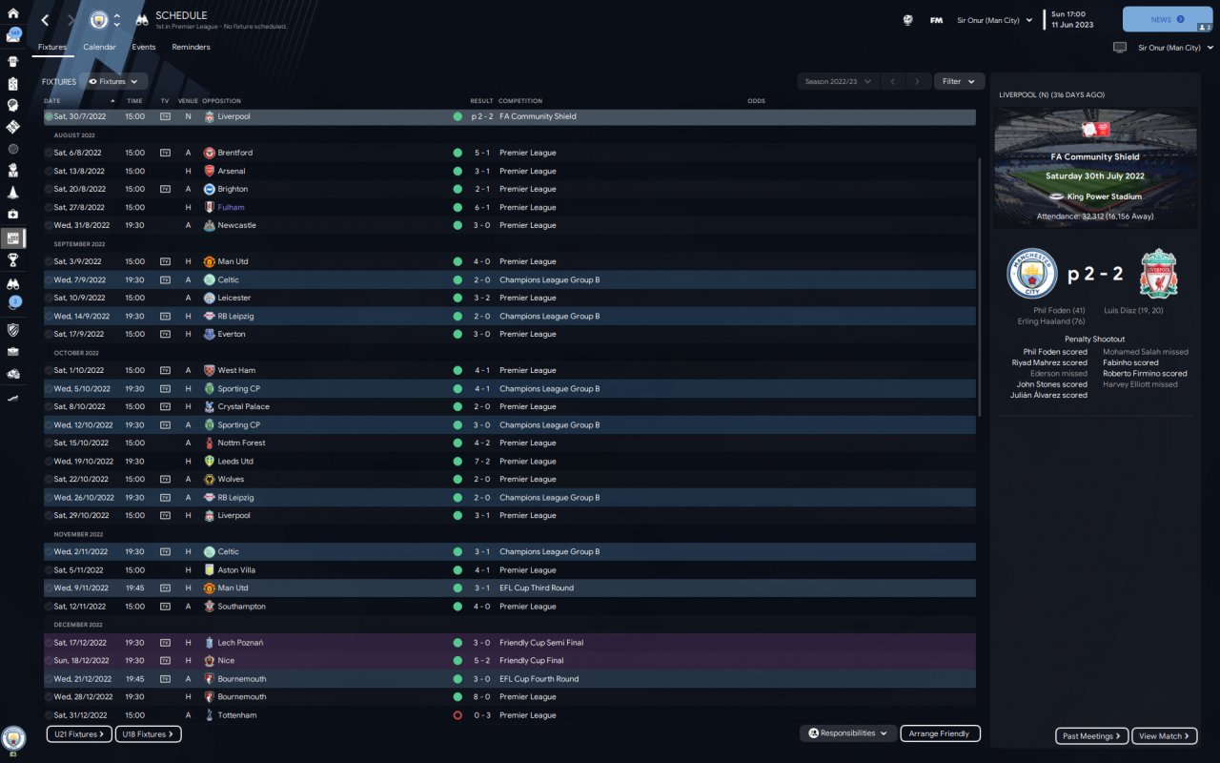The height and width of the screenshot is (763, 1220).
Task: Click the Opposition column header
Action: 222,101
